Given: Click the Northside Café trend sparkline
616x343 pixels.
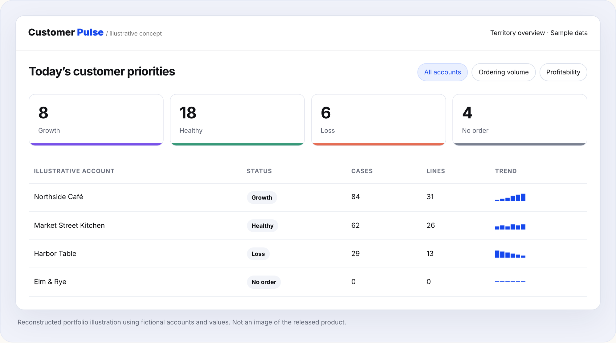Looking at the screenshot, I should (510, 197).
